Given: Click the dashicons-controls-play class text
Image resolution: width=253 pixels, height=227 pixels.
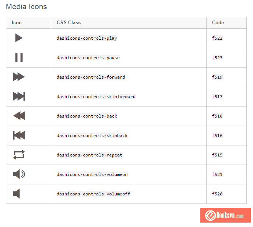Looking at the screenshot, I should (87, 38).
